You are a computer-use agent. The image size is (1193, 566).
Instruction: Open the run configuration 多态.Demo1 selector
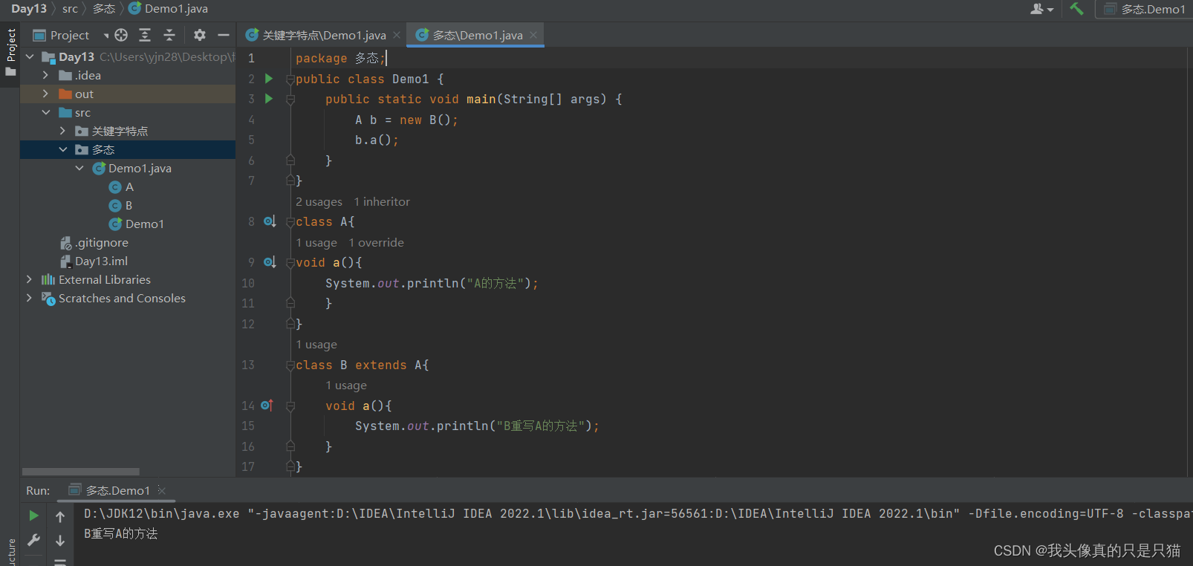pyautogui.click(x=1144, y=9)
